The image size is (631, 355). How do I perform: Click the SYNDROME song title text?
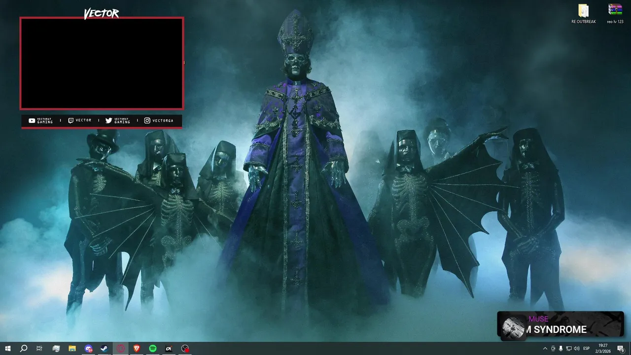click(560, 329)
